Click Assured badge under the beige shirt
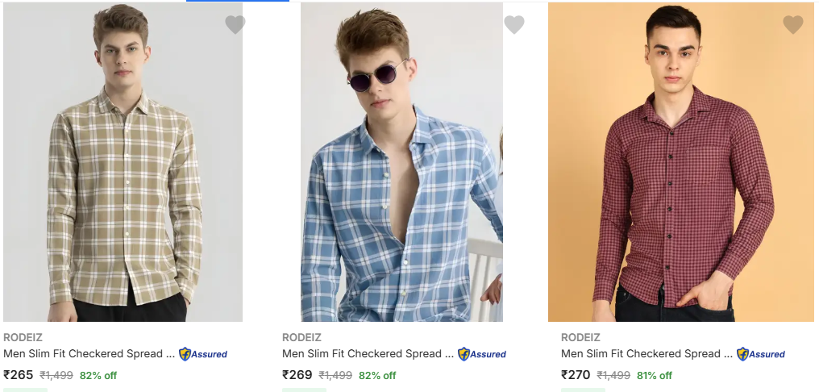 point(203,354)
